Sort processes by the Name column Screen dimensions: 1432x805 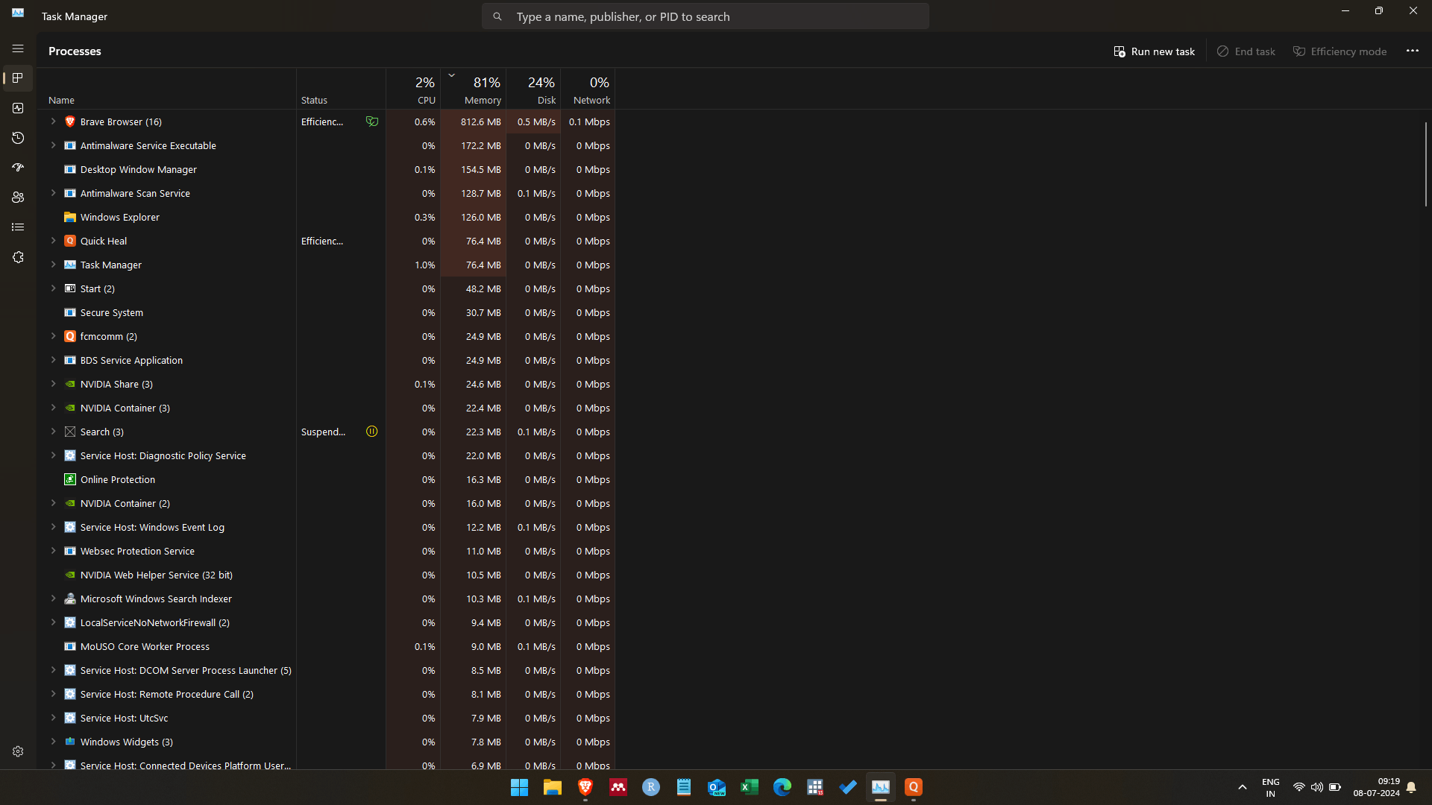coord(167,89)
